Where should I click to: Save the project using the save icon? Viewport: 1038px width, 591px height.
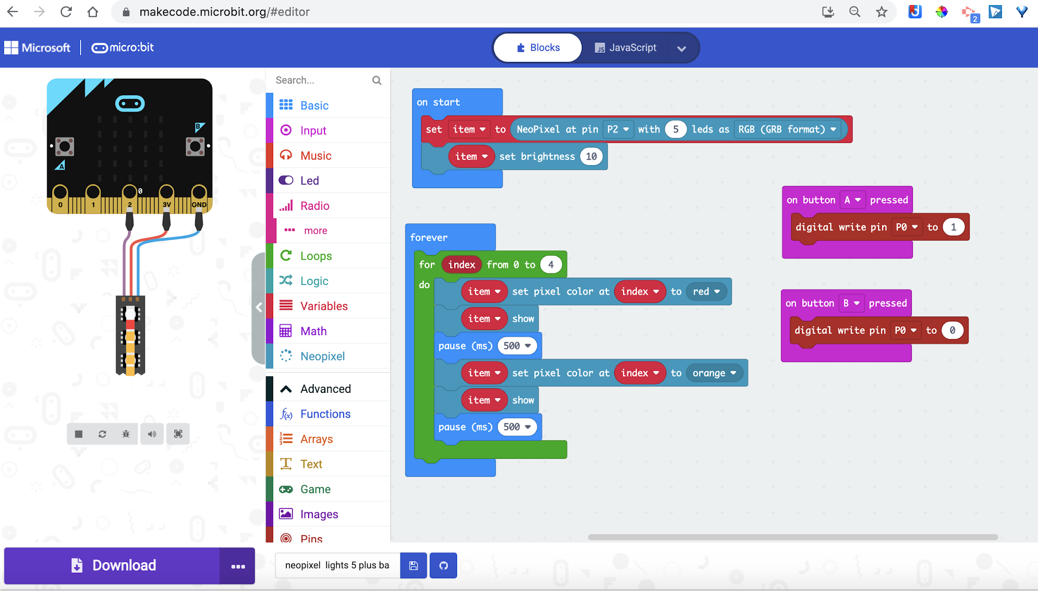tap(413, 565)
